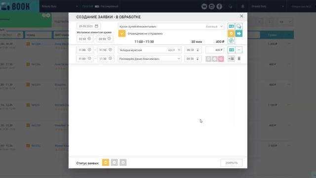Click the Пономарёв row end time 11:30 field

tap(106, 59)
